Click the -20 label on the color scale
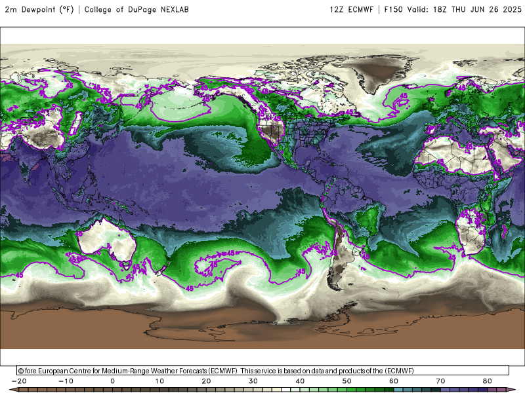 point(19,381)
